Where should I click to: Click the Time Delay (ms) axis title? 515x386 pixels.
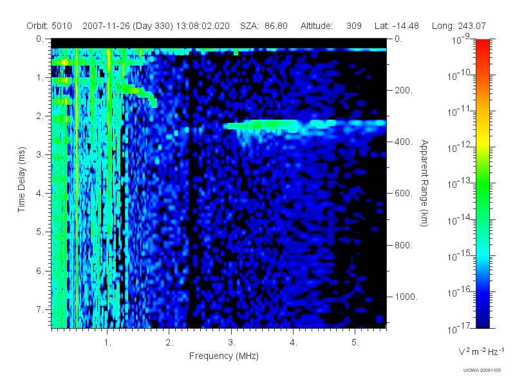[21, 179]
